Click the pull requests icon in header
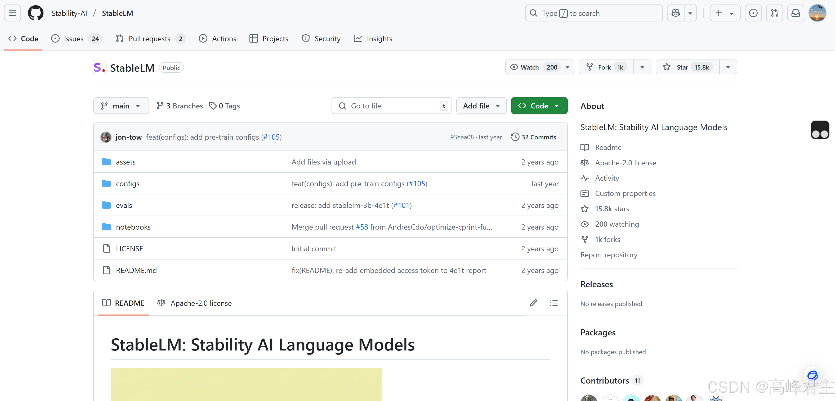The width and height of the screenshot is (836, 401). 774,13
